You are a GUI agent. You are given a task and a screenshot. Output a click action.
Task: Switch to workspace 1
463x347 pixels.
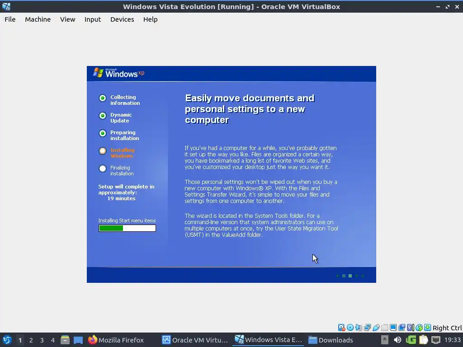tap(20, 340)
